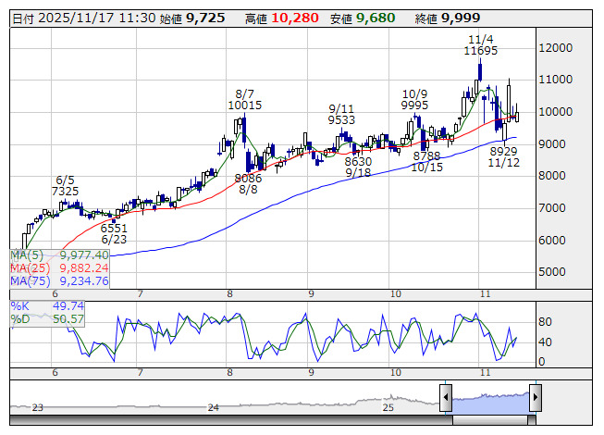This screenshot has width=604, height=435.
Task: Click the 11/12 low annotation 8929
Action: click(503, 151)
